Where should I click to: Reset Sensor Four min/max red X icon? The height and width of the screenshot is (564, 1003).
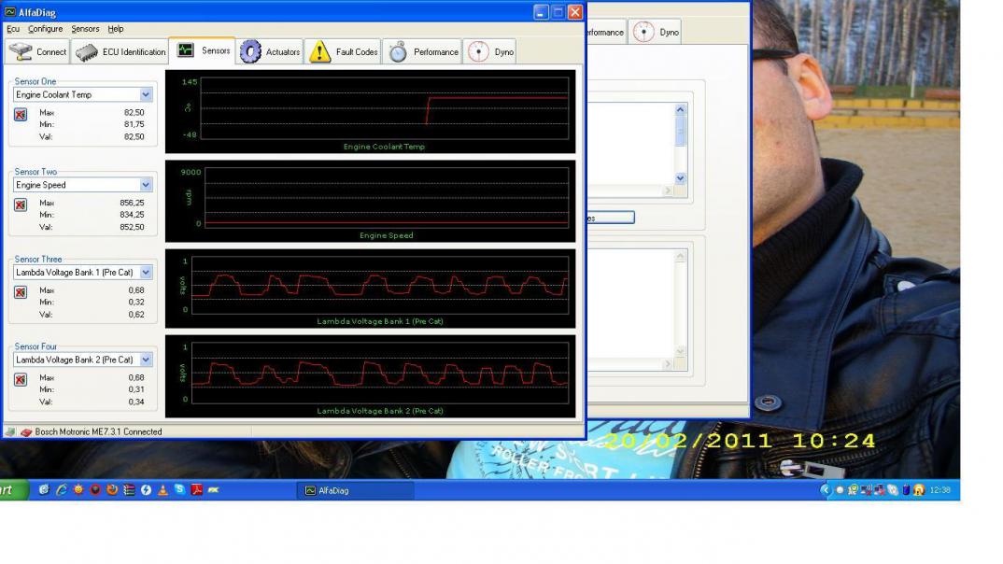21,379
